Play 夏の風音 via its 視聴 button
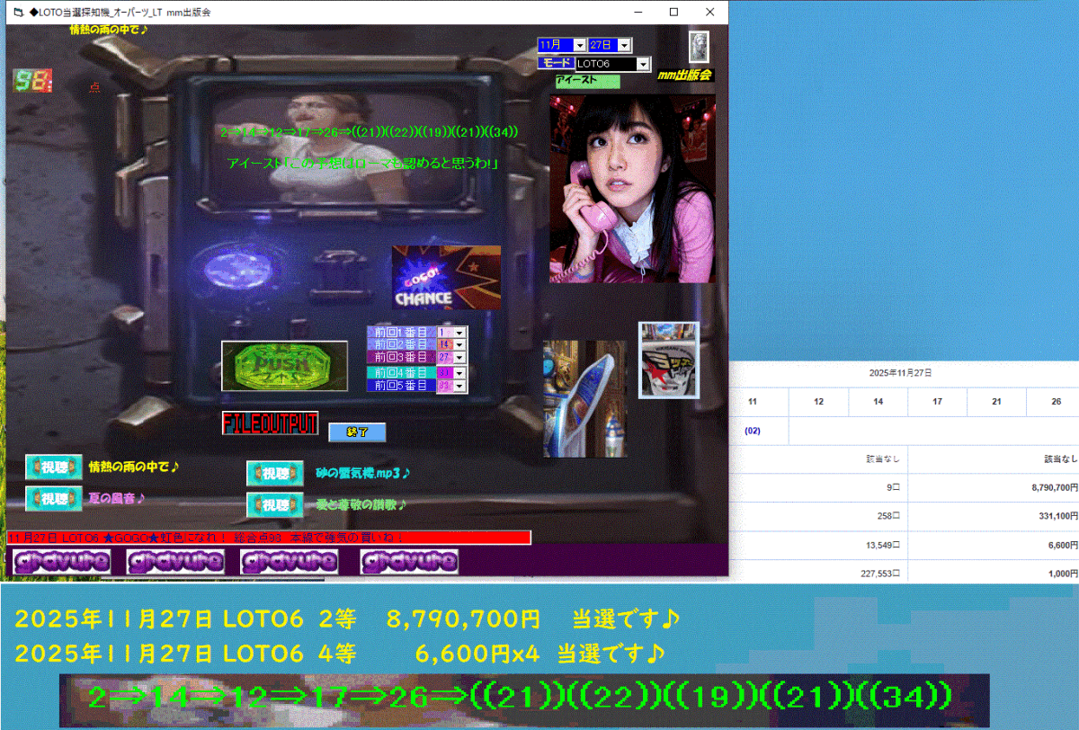Image resolution: width=1079 pixels, height=730 pixels. point(53,497)
